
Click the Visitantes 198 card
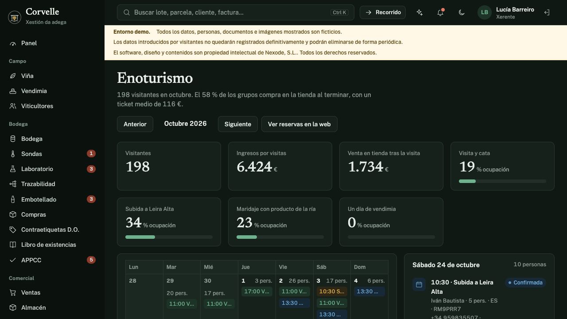click(169, 166)
